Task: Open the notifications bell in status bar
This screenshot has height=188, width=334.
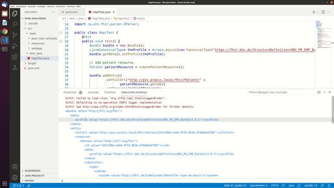Action: [329, 185]
